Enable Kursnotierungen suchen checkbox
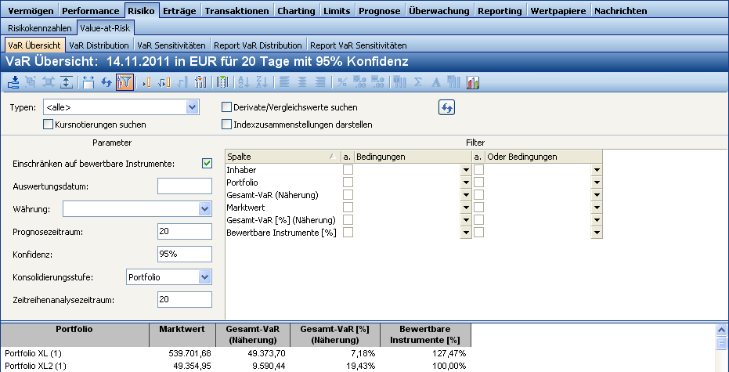The width and height of the screenshot is (729, 372). click(49, 124)
